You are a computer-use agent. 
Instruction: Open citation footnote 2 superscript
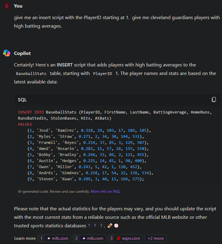pyautogui.click(x=95, y=225)
